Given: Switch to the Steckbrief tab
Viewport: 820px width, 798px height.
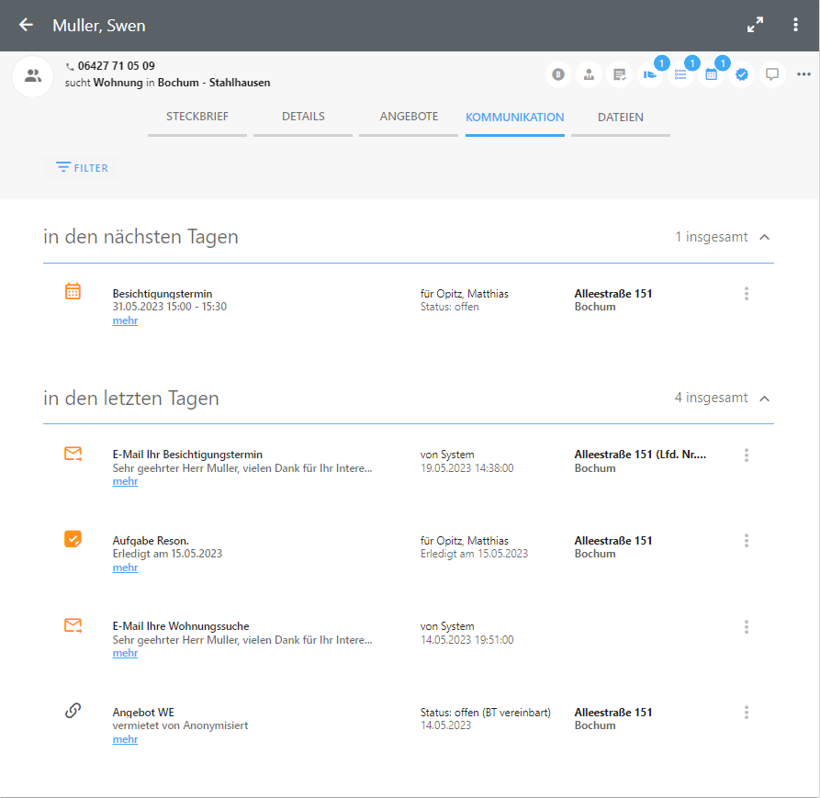Looking at the screenshot, I should [197, 118].
